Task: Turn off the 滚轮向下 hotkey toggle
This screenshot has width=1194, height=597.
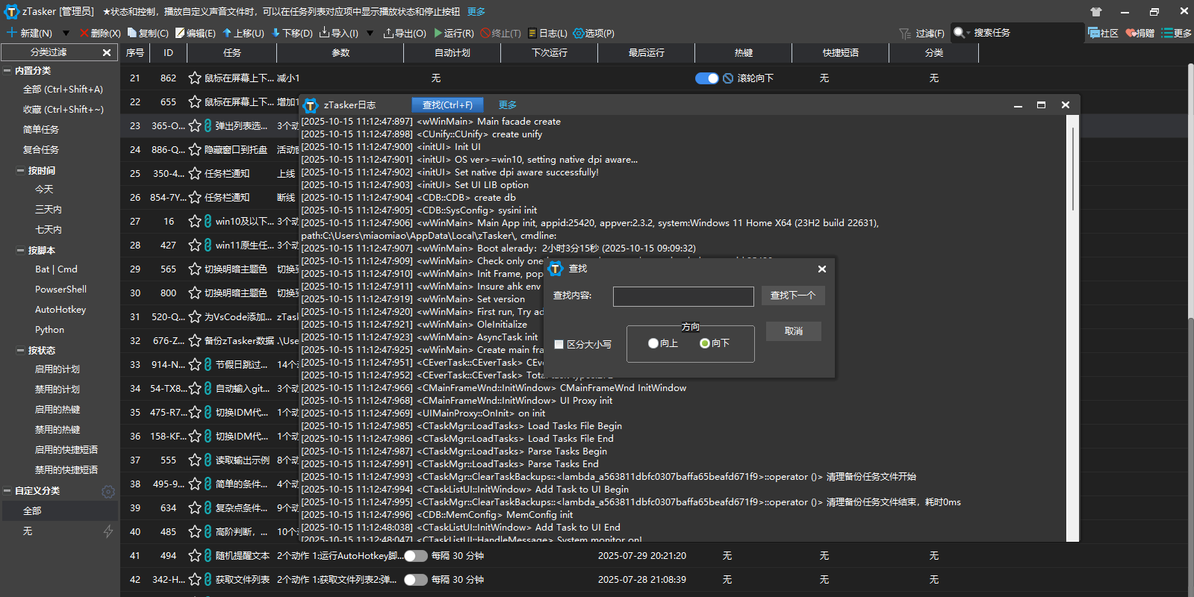Action: point(706,78)
